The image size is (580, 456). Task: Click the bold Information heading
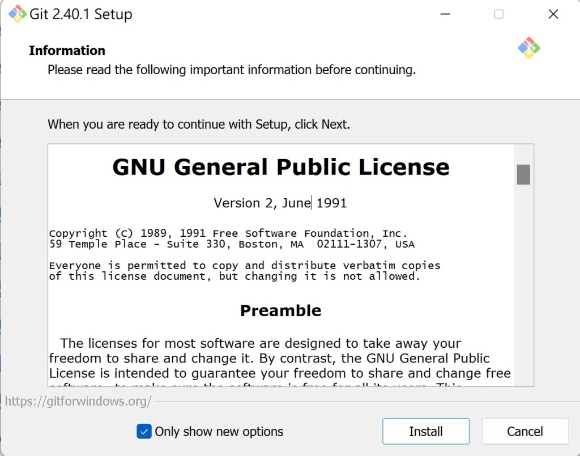[67, 50]
